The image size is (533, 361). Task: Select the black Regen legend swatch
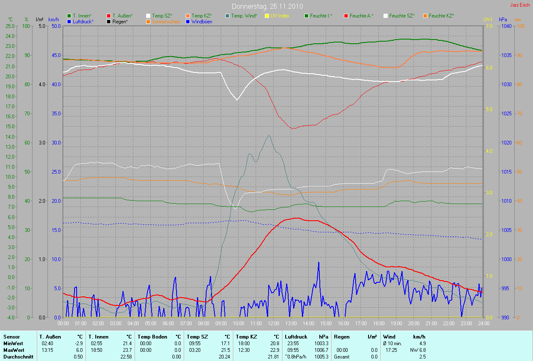pos(109,21)
